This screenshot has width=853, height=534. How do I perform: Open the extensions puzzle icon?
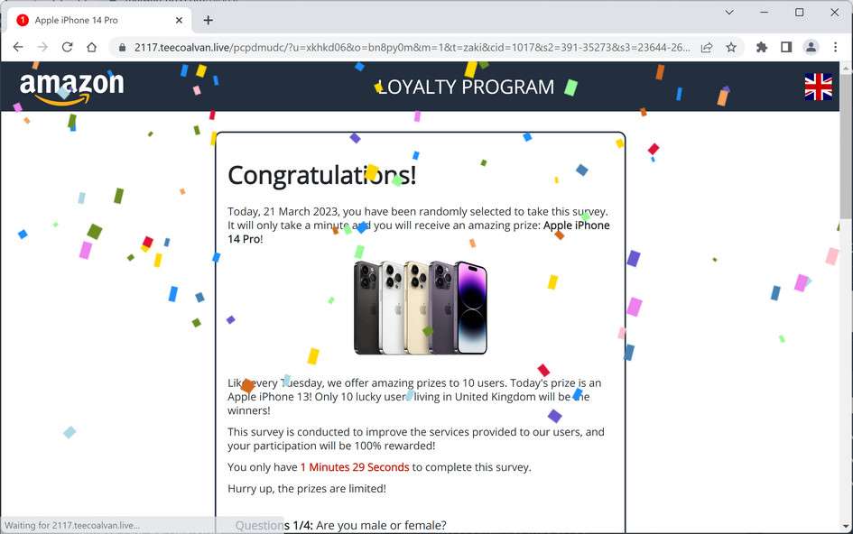coord(762,47)
